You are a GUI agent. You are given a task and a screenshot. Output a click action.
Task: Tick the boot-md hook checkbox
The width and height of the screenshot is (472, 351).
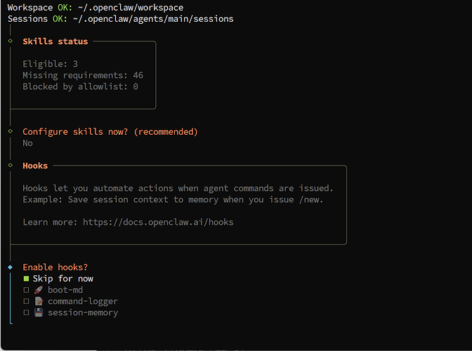pyautogui.click(x=26, y=290)
